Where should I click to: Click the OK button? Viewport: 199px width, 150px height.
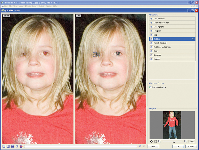(x=178, y=147)
